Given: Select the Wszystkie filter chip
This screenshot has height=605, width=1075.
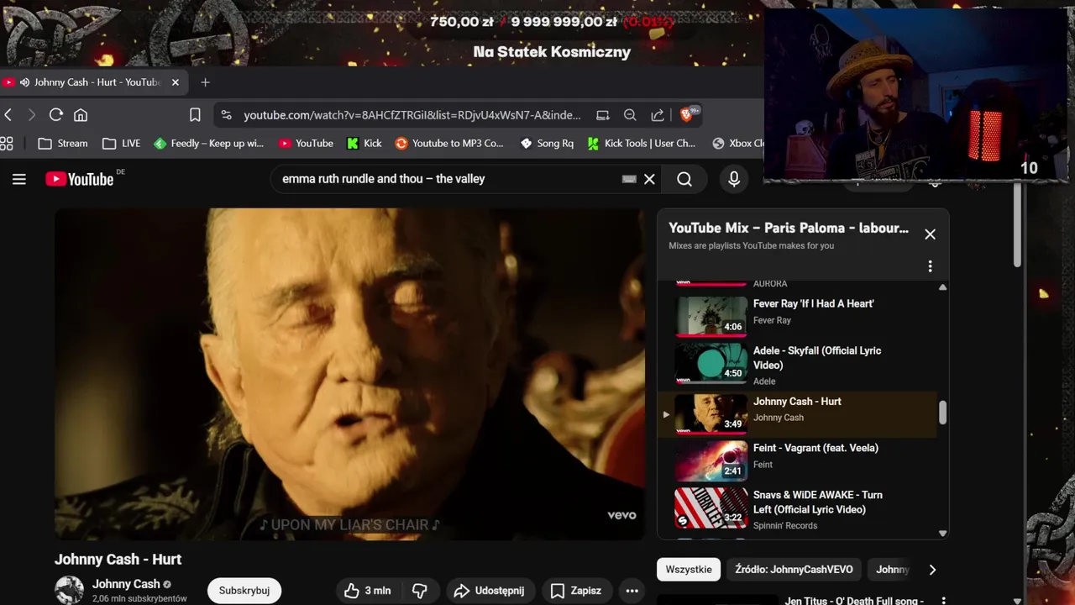Looking at the screenshot, I should (689, 570).
